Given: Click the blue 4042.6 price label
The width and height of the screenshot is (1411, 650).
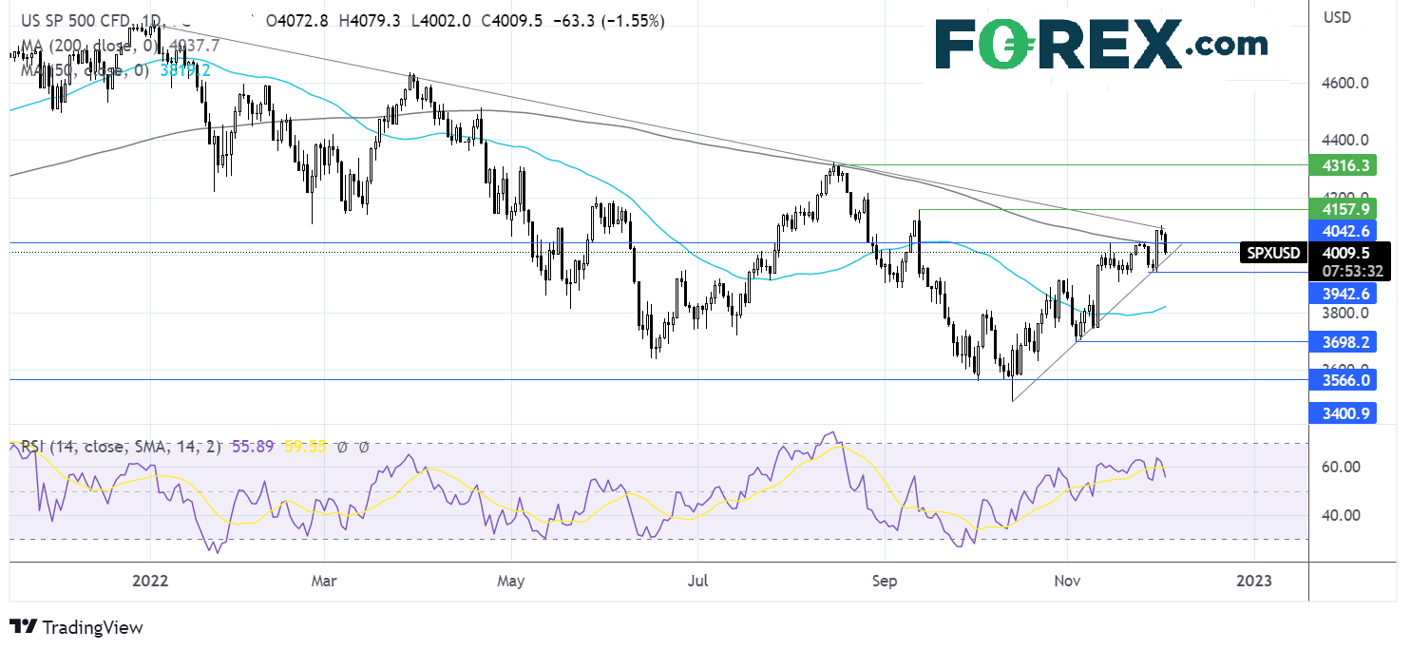Looking at the screenshot, I should tap(1342, 231).
